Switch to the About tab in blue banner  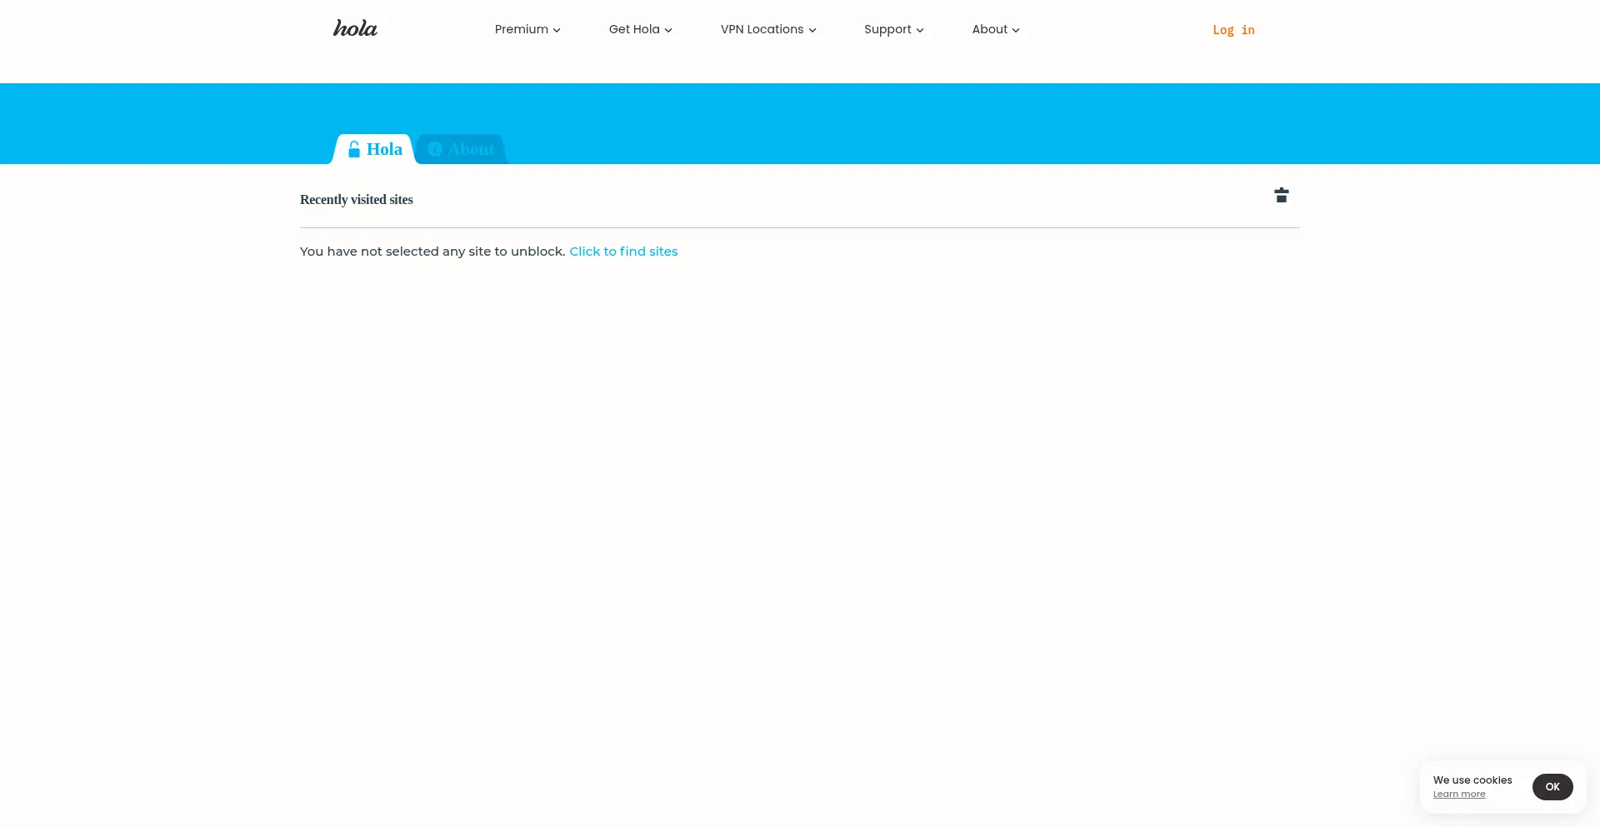(x=471, y=150)
